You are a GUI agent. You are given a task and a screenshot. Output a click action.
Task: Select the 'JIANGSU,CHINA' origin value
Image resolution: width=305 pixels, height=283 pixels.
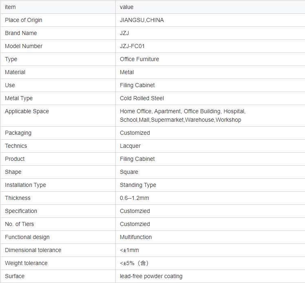142,20
